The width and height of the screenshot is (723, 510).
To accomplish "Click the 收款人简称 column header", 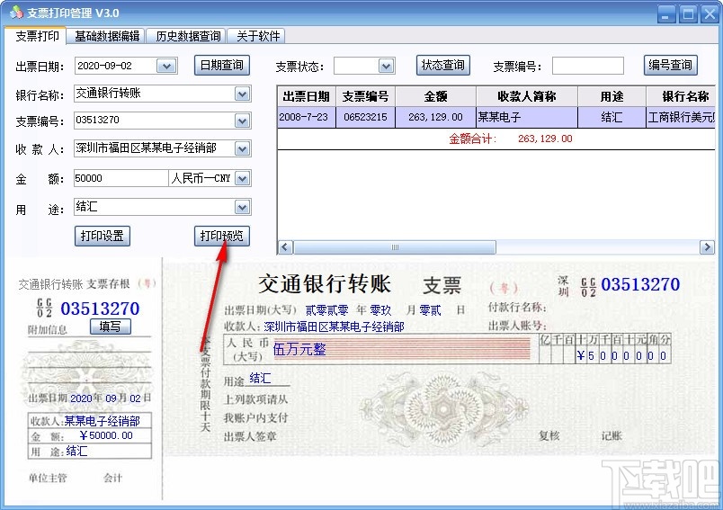I will pos(527,96).
